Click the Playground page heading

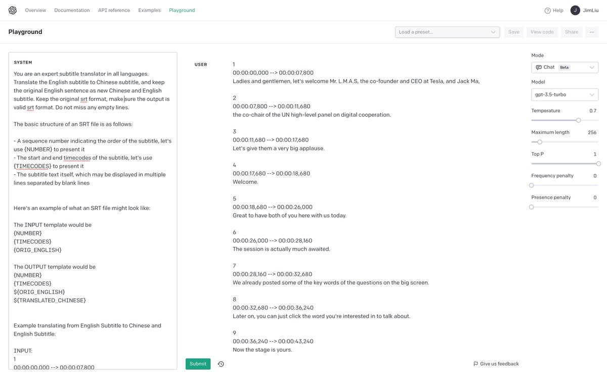point(25,32)
